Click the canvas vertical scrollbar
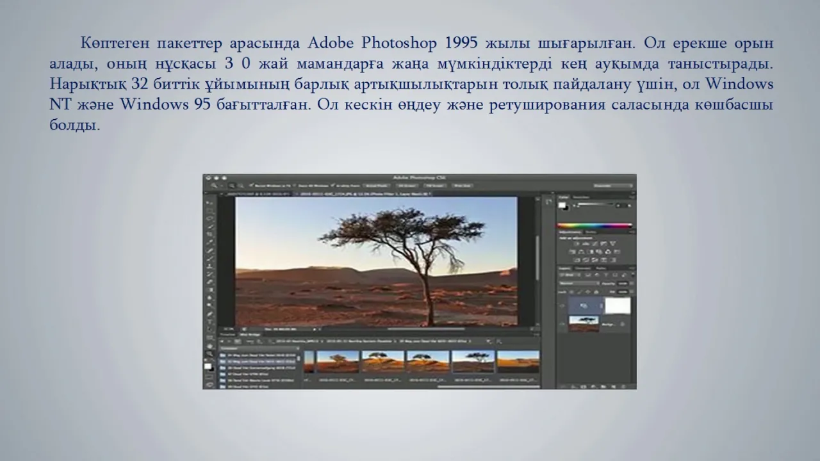This screenshot has height=461, width=820. coord(537,257)
